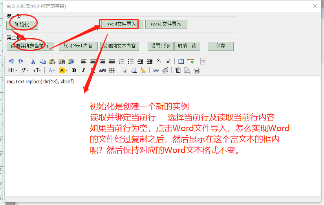The width and height of the screenshot is (324, 205).
Task: Click the insert hyperlink chain icon
Action: [156, 70]
